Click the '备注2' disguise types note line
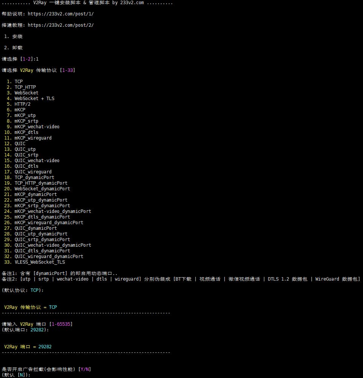363x378 pixels. pos(181,279)
